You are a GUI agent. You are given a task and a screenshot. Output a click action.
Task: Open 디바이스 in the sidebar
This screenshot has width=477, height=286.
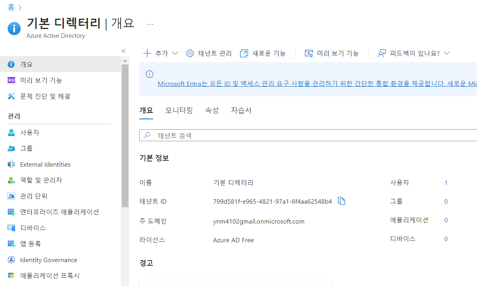click(60, 228)
